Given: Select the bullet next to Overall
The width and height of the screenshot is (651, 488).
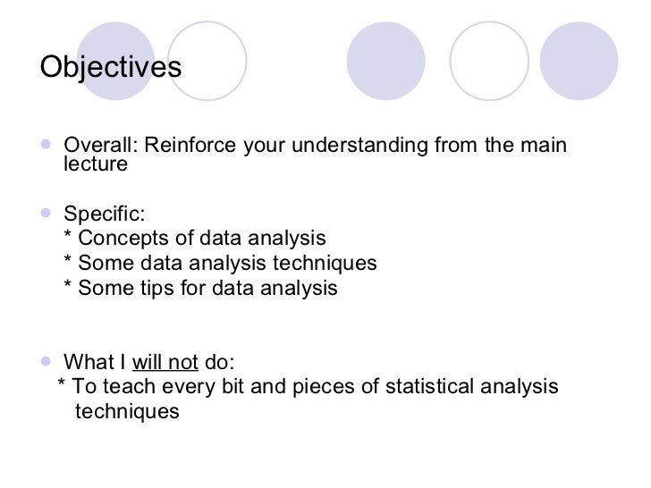Looking at the screenshot, I should (x=46, y=144).
